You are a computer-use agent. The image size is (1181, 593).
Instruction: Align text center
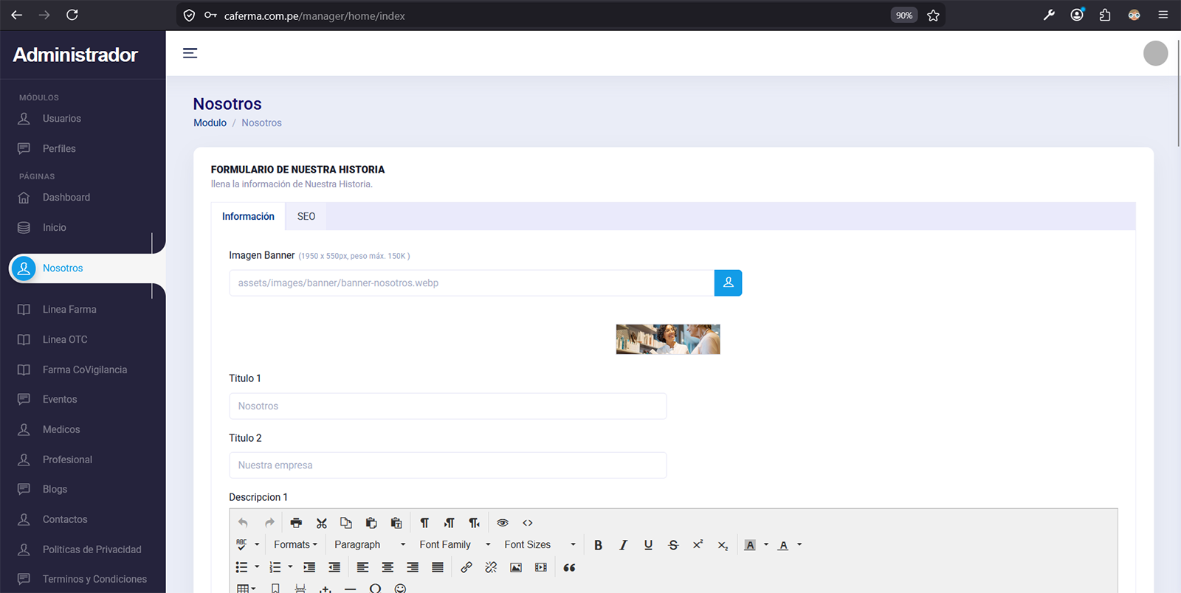[388, 567]
